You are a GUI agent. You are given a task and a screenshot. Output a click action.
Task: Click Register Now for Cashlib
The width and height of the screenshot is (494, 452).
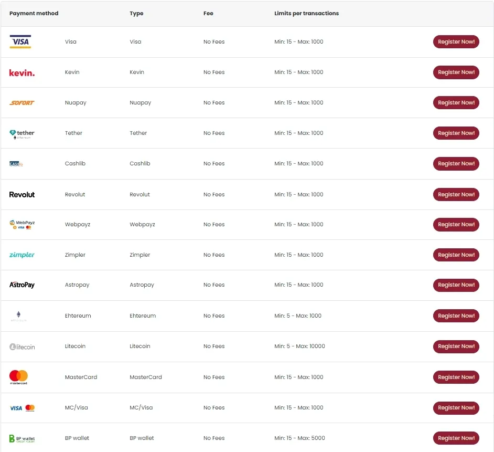456,163
